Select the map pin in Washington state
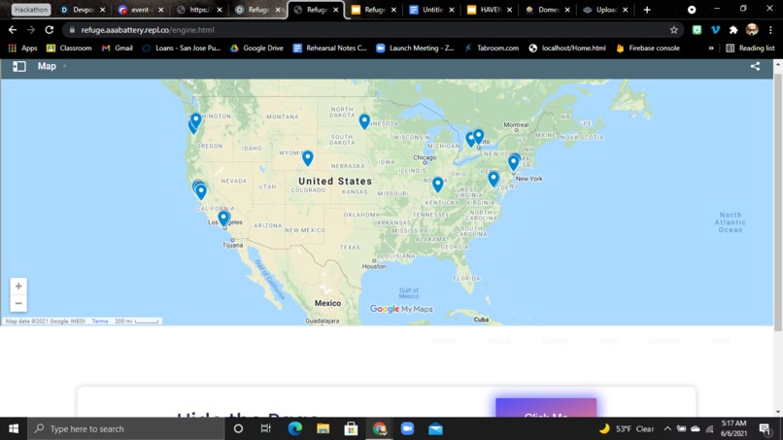The width and height of the screenshot is (783, 440). (x=196, y=119)
